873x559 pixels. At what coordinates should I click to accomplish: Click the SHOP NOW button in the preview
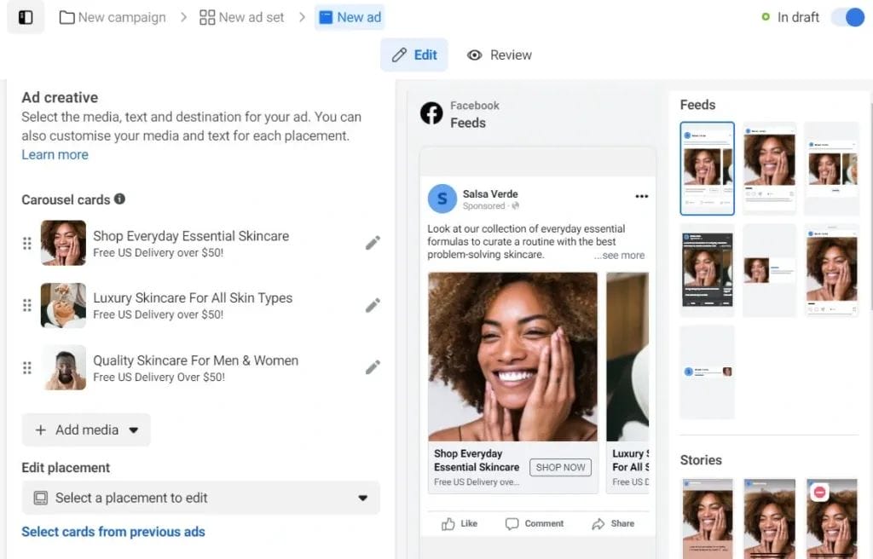point(560,467)
